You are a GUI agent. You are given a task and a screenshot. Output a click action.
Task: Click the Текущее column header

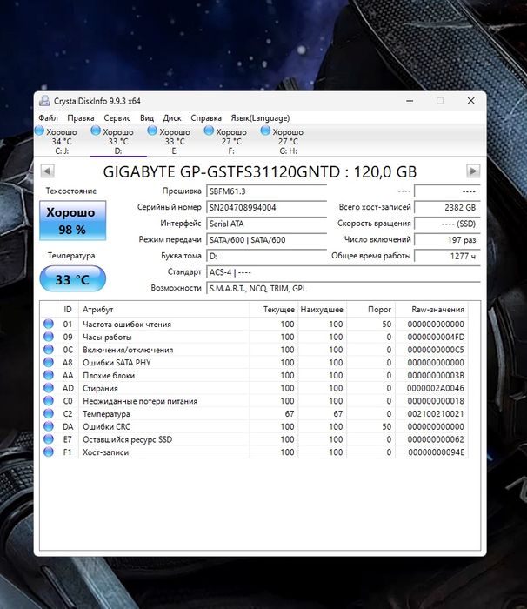tap(274, 310)
